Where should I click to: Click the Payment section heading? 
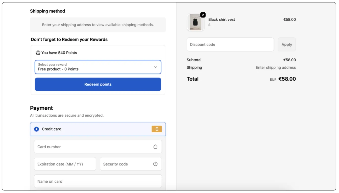pos(41,108)
